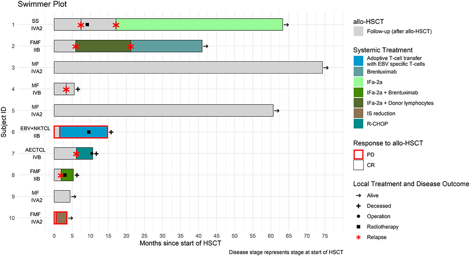Select subject 2's Brentuximab bar segment
This screenshot has width=470, height=256.
(166, 46)
